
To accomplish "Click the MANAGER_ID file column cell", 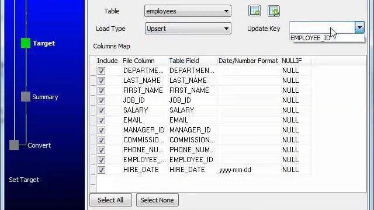I will [144, 130].
